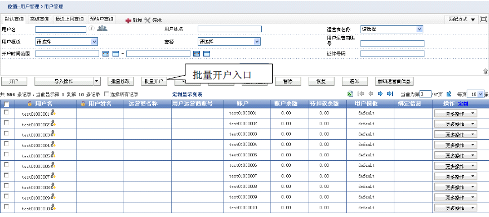This screenshot has height=217, width=489.
Task: Open 更多操作 for test01000010 row
Action: 456,208
